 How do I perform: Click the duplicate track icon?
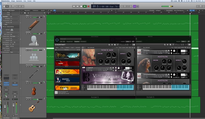pos(25,13)
